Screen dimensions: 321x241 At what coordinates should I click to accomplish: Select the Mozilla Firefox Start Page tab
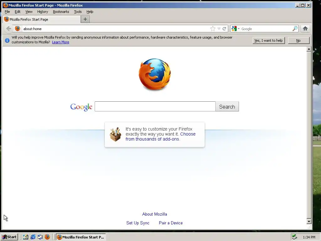(x=42, y=19)
